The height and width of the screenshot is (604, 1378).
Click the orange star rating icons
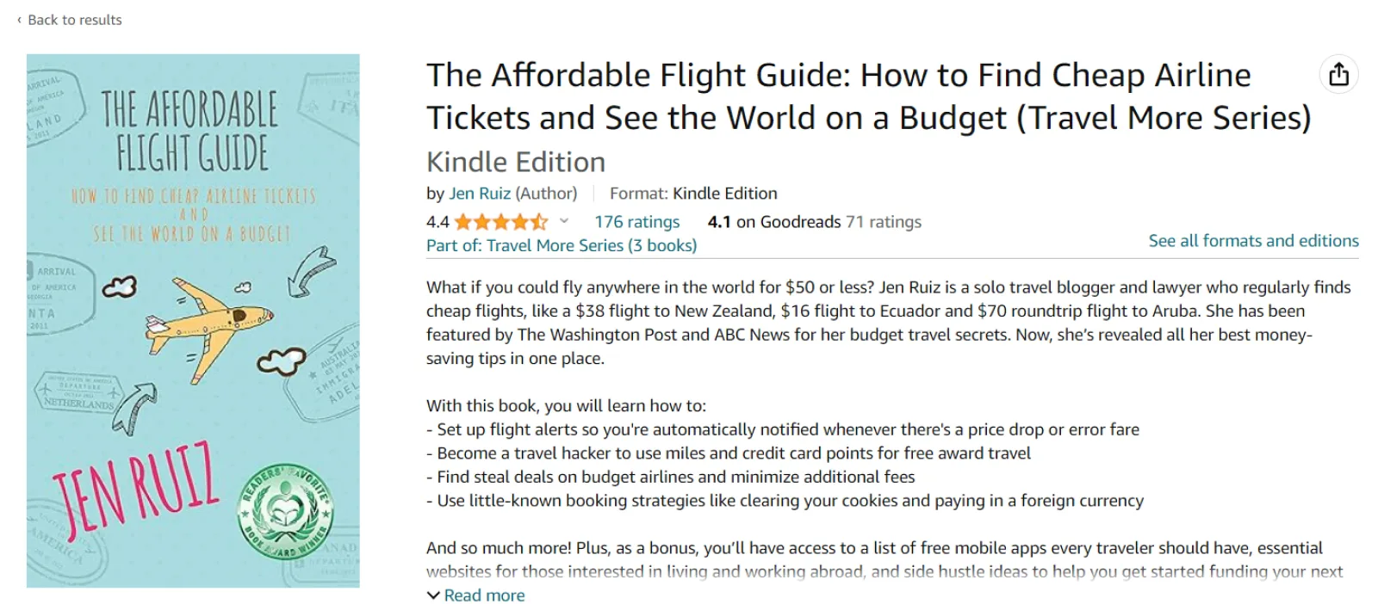click(500, 222)
